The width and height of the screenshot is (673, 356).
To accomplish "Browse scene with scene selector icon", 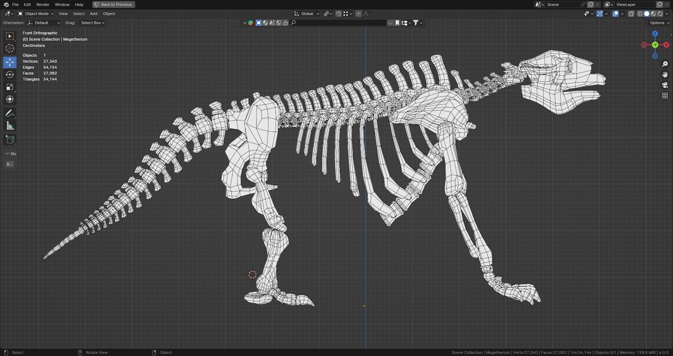I will [x=539, y=5].
